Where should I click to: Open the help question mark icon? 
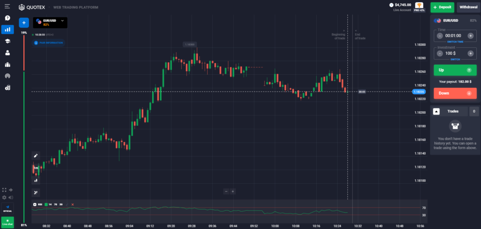coord(7,18)
